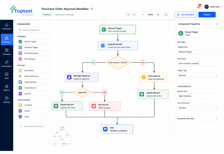This screenshot has width=224, height=154.
Task: Click the Description input field
Action: 198,64
